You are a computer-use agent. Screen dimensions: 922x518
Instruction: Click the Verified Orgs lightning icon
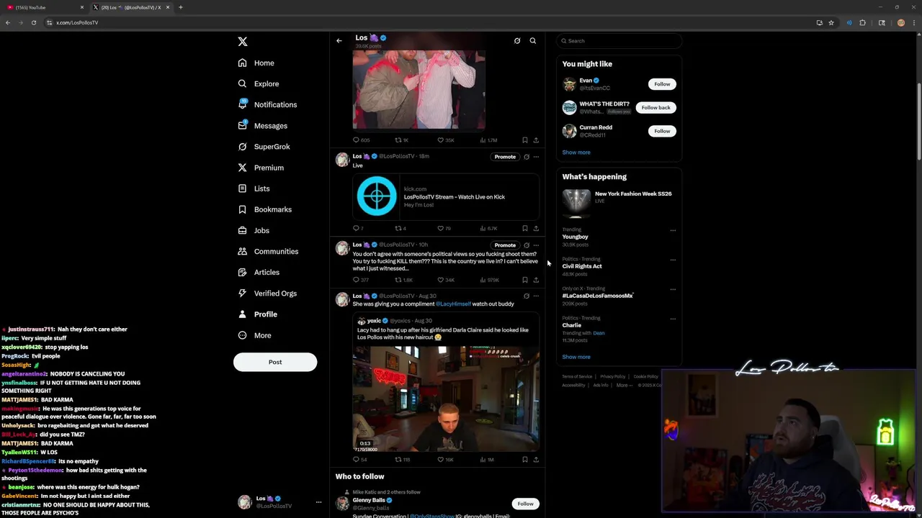pyautogui.click(x=243, y=293)
